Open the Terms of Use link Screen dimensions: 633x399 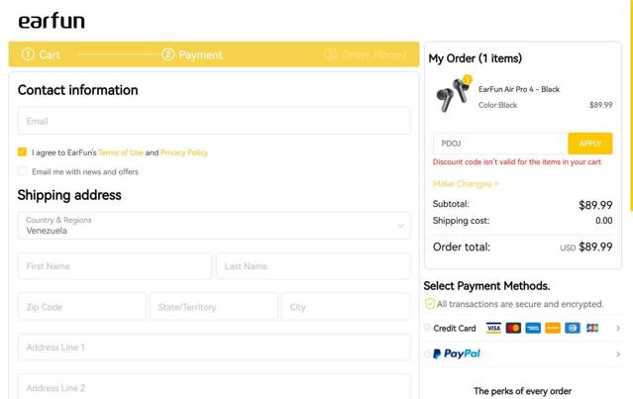click(x=121, y=152)
